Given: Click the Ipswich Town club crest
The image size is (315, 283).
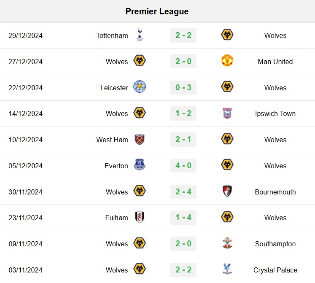Looking at the screenshot, I should [x=227, y=113].
